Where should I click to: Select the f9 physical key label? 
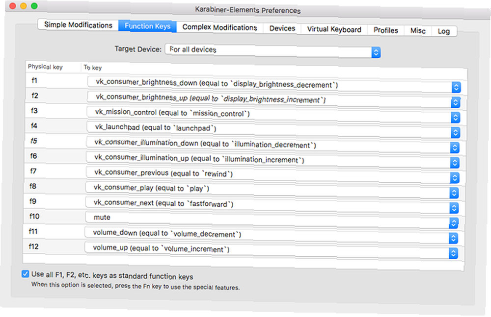click(33, 201)
